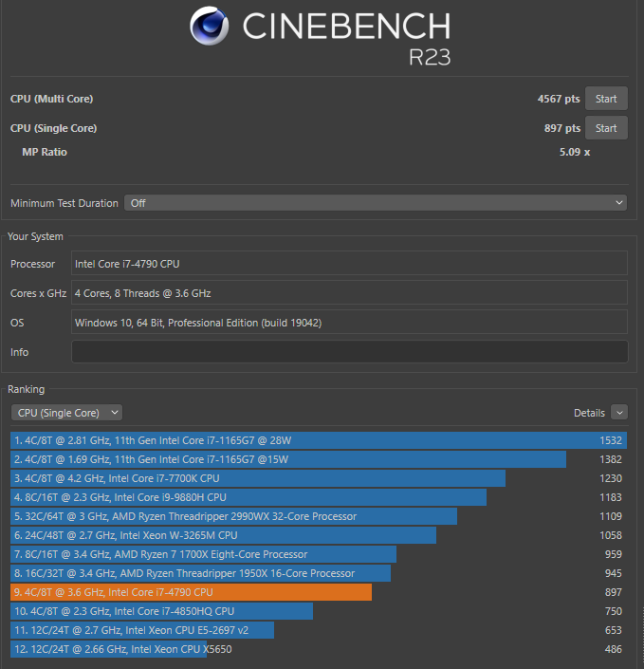Viewport: 644px width, 669px height.
Task: Click the CPU (Single Core) label
Action: (54, 128)
